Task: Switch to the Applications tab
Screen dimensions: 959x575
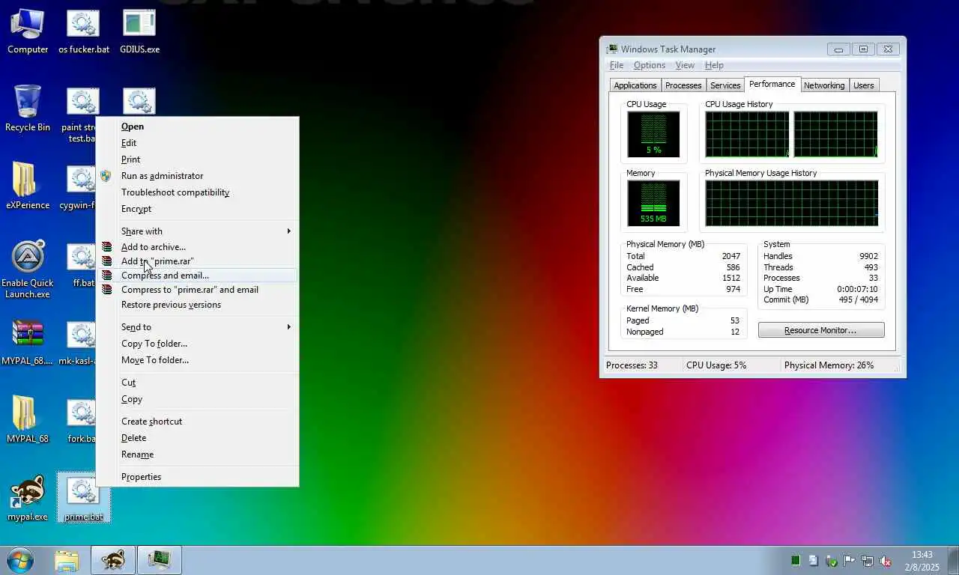Action: pos(635,85)
